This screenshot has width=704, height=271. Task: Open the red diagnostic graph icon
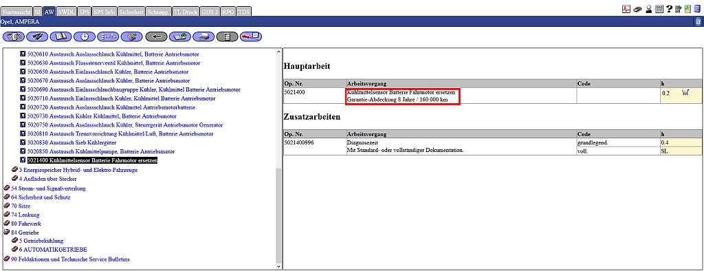click(x=626, y=9)
